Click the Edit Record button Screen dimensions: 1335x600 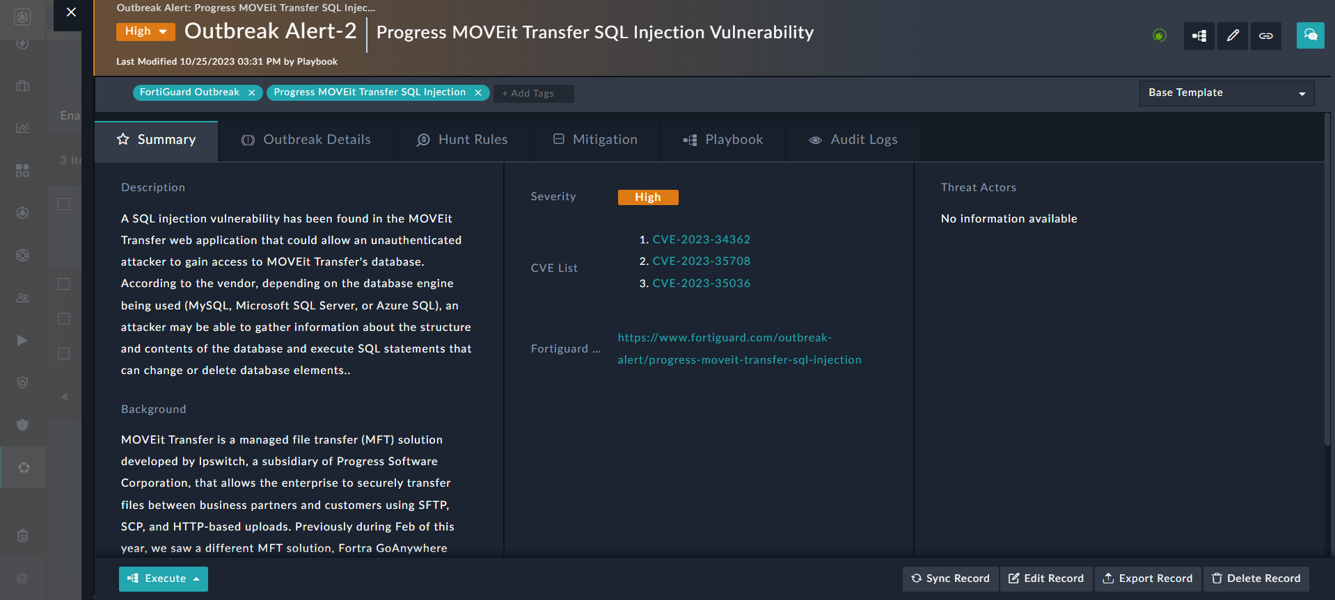(1046, 578)
